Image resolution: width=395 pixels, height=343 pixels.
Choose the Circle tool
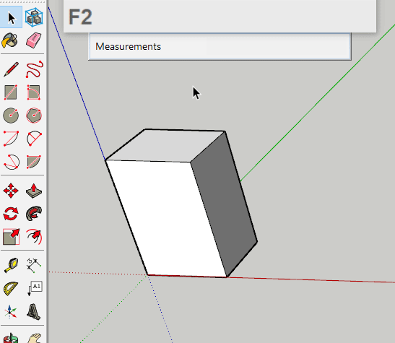click(11, 116)
